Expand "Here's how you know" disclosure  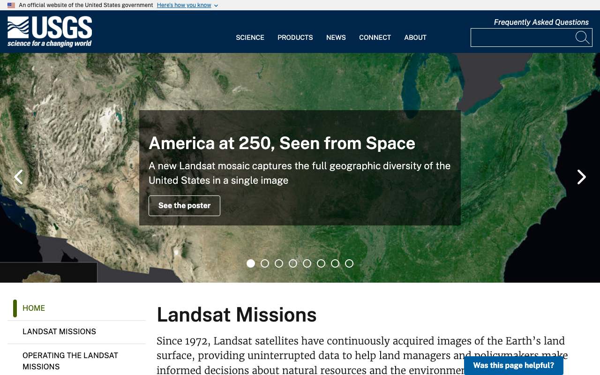pyautogui.click(x=187, y=5)
